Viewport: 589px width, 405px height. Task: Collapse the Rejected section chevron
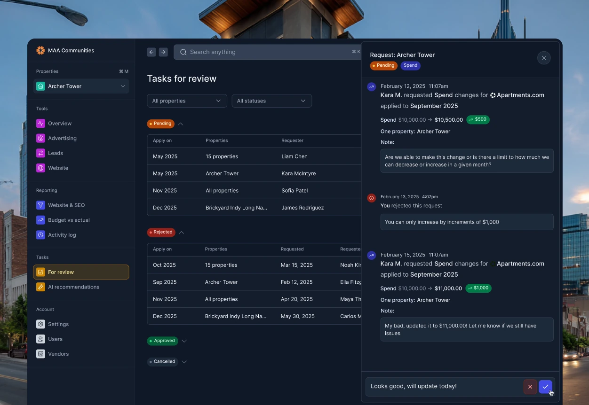(x=182, y=233)
